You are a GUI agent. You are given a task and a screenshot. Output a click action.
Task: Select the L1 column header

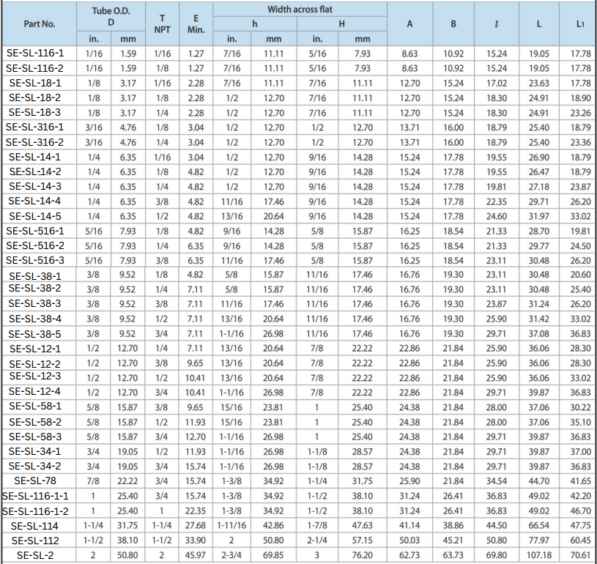[x=580, y=23]
